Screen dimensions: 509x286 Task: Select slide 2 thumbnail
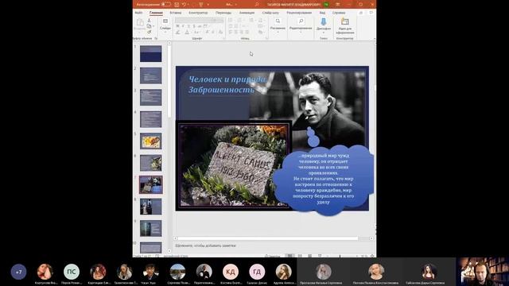click(150, 75)
